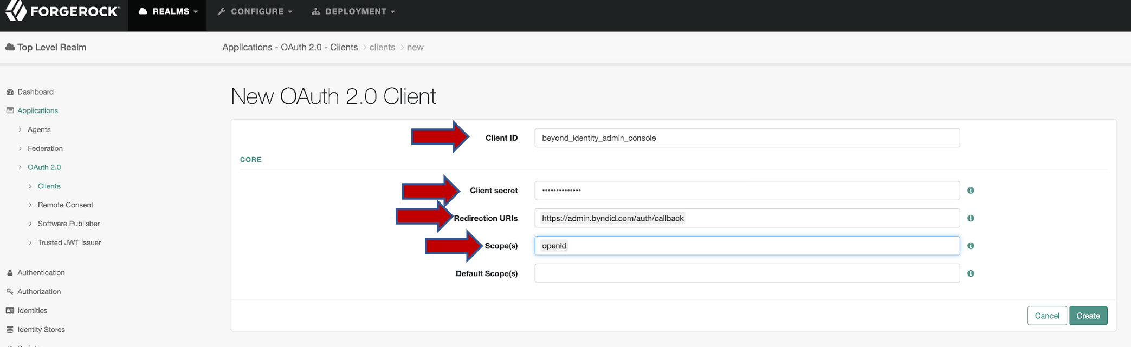
Task: Open Authorization in the sidebar
Action: coord(39,292)
